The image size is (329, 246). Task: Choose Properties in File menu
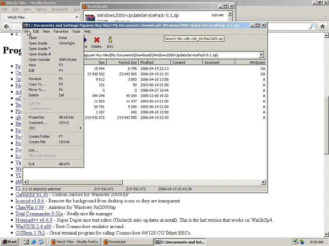(x=53, y=117)
